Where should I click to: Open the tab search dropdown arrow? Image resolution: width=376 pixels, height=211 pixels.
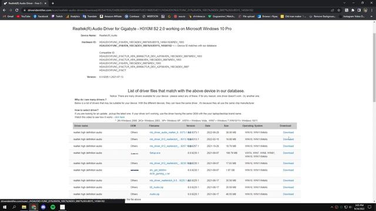[344, 3]
